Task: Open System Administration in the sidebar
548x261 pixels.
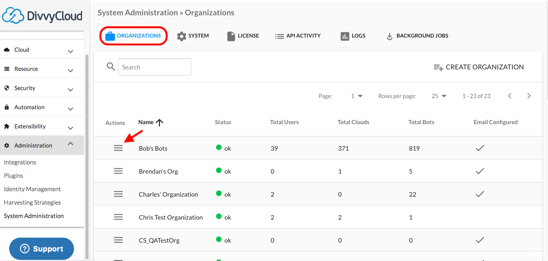Action: pos(34,216)
